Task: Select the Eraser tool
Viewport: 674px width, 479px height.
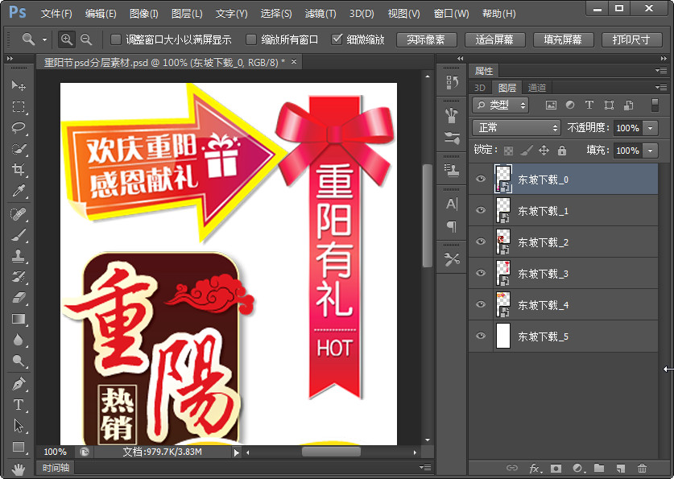Action: tap(19, 298)
